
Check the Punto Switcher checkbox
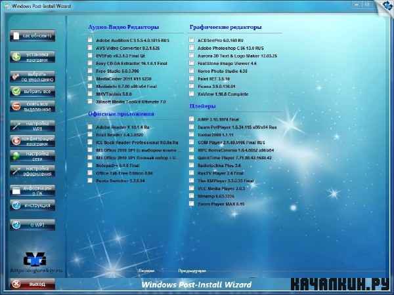90,181
